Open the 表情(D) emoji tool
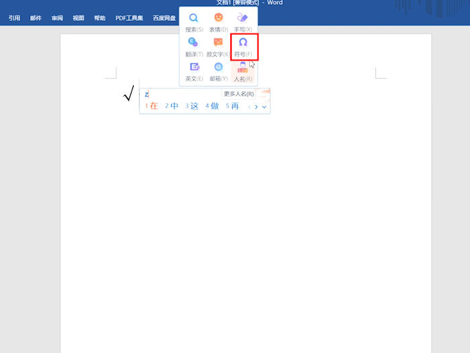 [218, 22]
